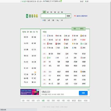This screenshot has width=111, height=111.
Task: Open the red Sina eye icon in first site row
Action: pos(56,36)
